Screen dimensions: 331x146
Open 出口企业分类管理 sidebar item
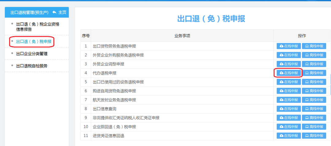(32, 54)
